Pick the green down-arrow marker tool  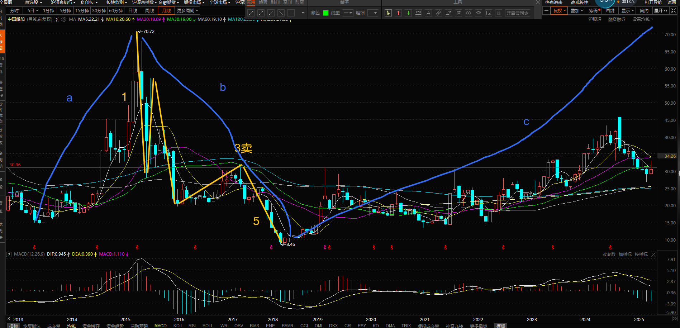(408, 13)
